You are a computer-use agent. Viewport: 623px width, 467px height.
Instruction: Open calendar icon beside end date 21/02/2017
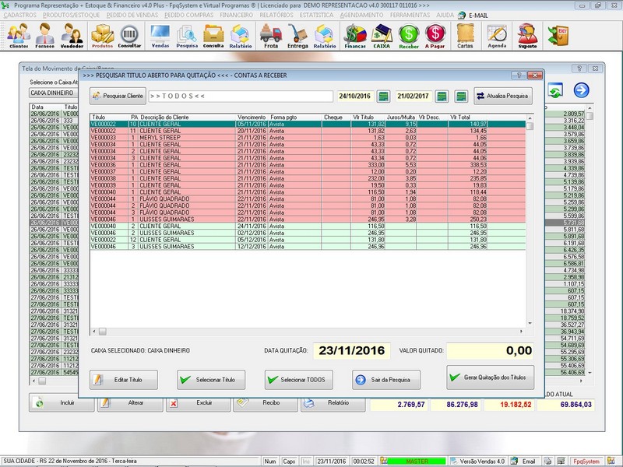pos(442,96)
